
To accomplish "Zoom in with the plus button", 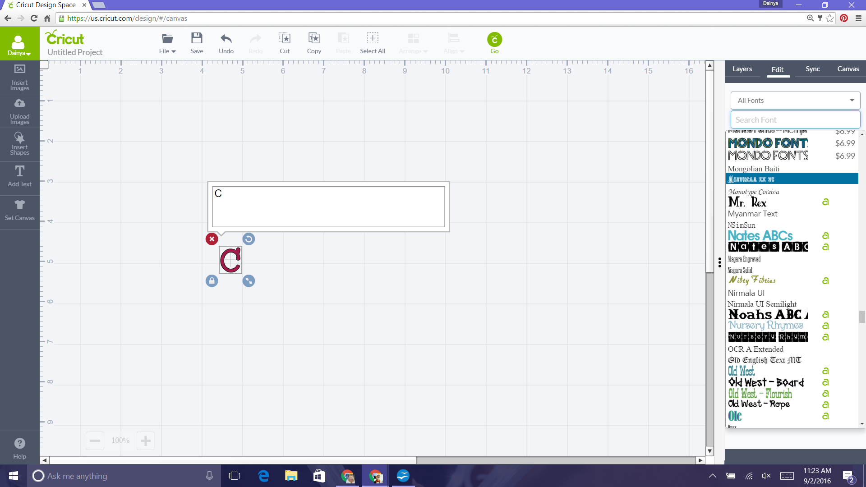I will click(x=145, y=441).
